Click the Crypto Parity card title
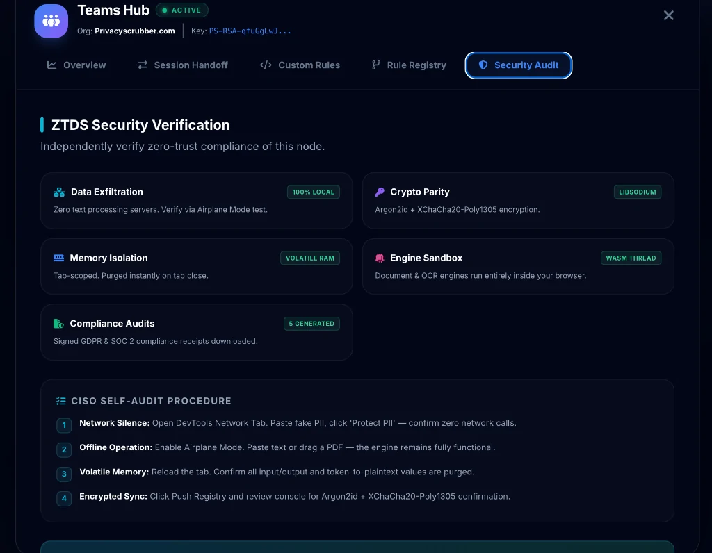 tap(420, 192)
